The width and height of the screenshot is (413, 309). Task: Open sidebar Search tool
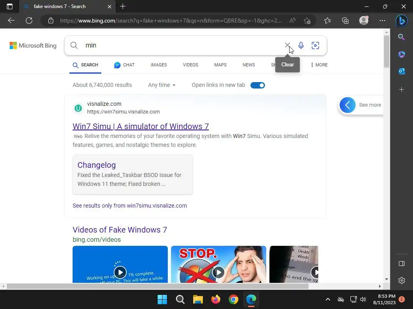click(401, 37)
